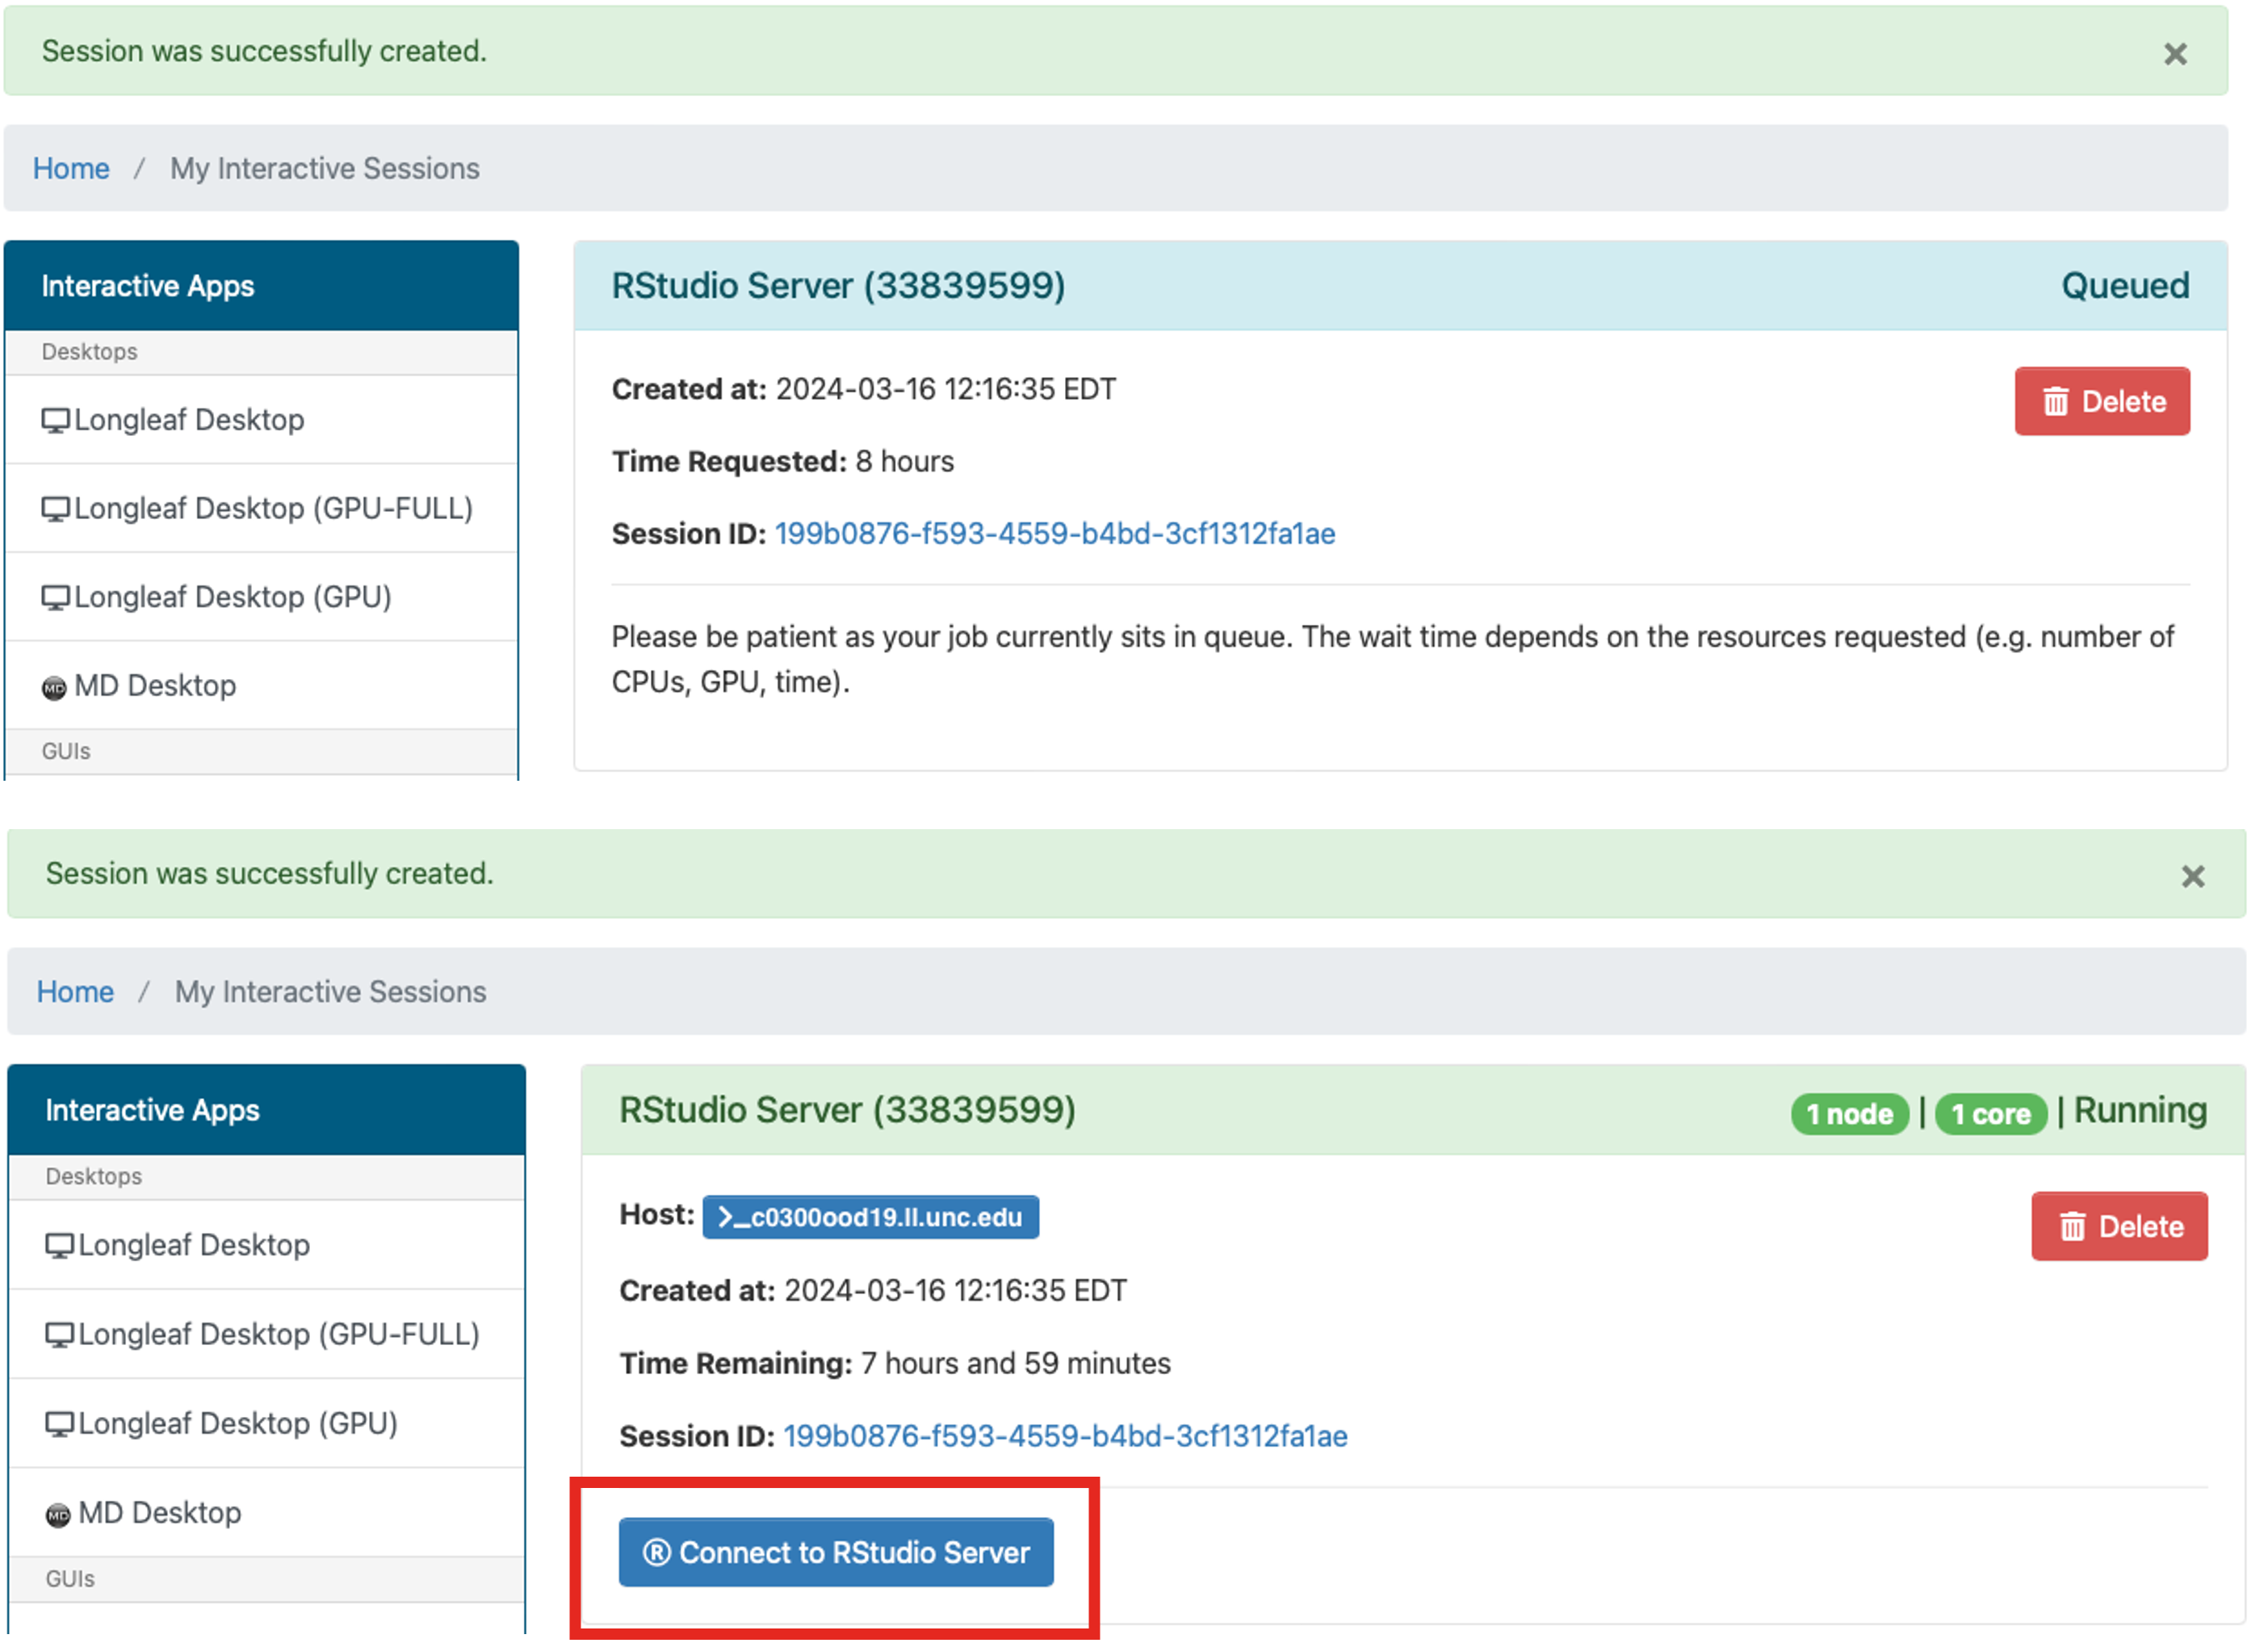Launch Longleaf Desktop from the Running page sidebar

[267, 1246]
